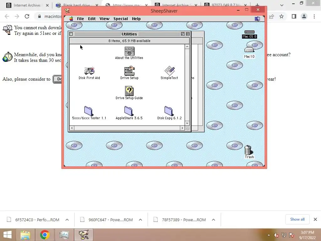The height and width of the screenshot is (241, 321).
Task: Click the Utilities window zoom box
Action: pos(183,34)
